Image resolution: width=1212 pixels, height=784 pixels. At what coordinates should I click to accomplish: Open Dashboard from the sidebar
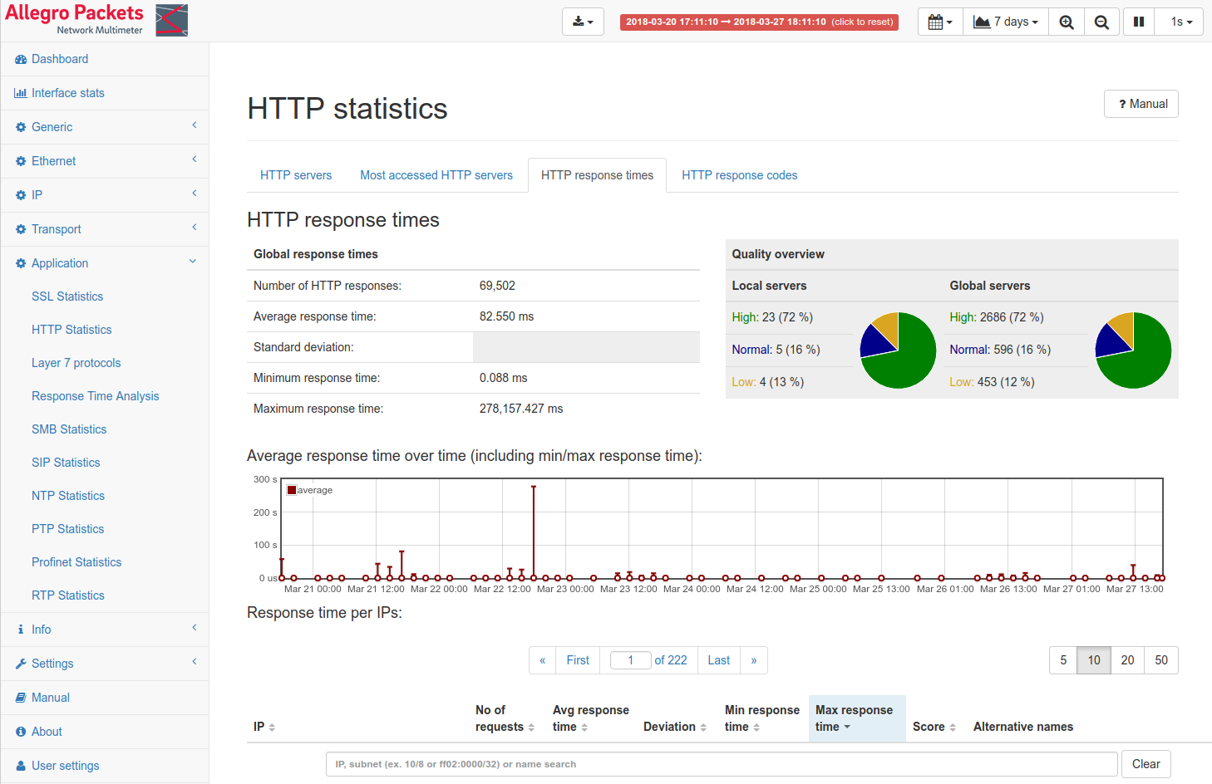(x=60, y=59)
